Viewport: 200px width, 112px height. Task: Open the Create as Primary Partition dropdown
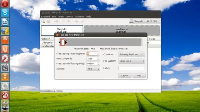pyautogui.click(x=132, y=54)
